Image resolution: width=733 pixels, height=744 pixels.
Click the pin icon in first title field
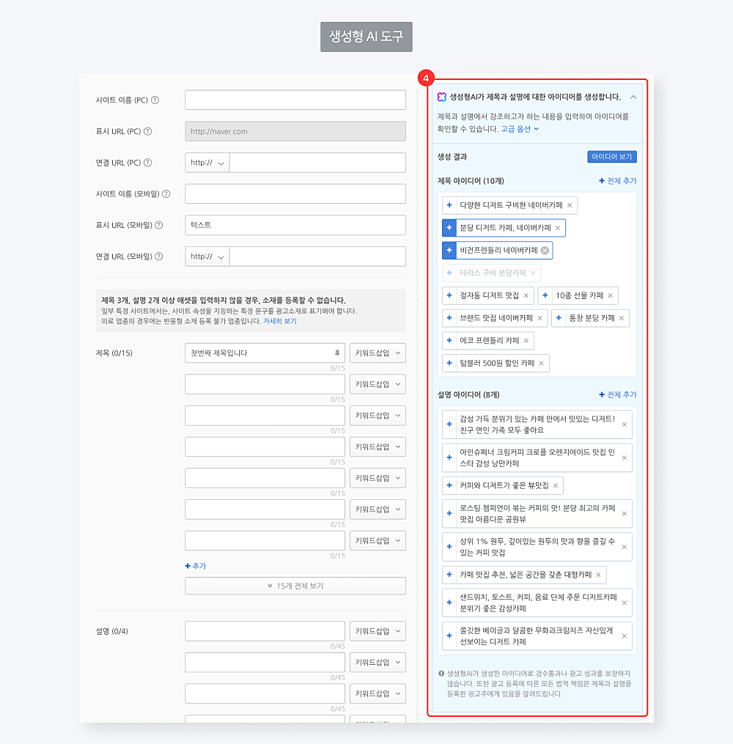click(337, 353)
